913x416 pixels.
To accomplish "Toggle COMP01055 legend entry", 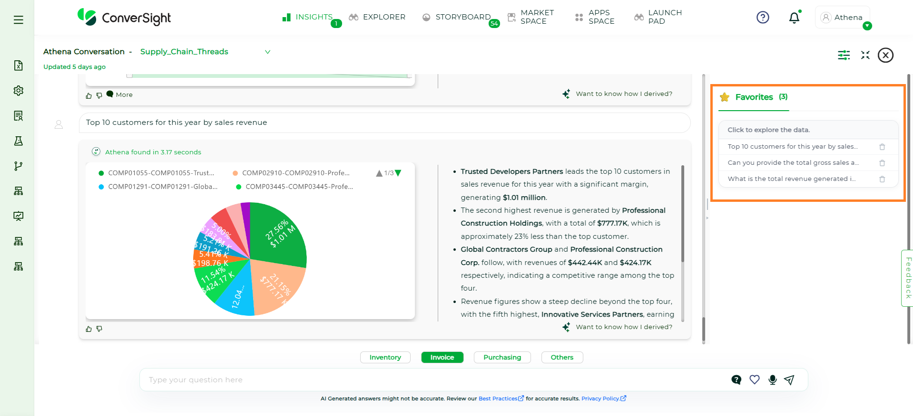I will click(x=157, y=173).
